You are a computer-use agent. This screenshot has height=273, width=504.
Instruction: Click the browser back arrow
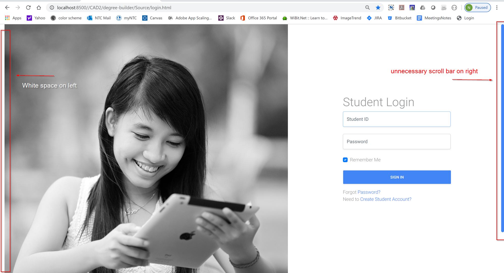7,8
